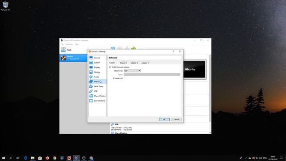Switch to Adapter 2 tab
Image resolution: width=286 pixels, height=161 pixels.
tap(123, 63)
